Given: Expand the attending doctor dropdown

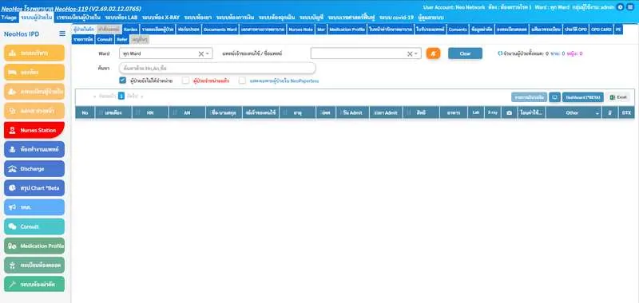Looking at the screenshot, I should pos(416,53).
